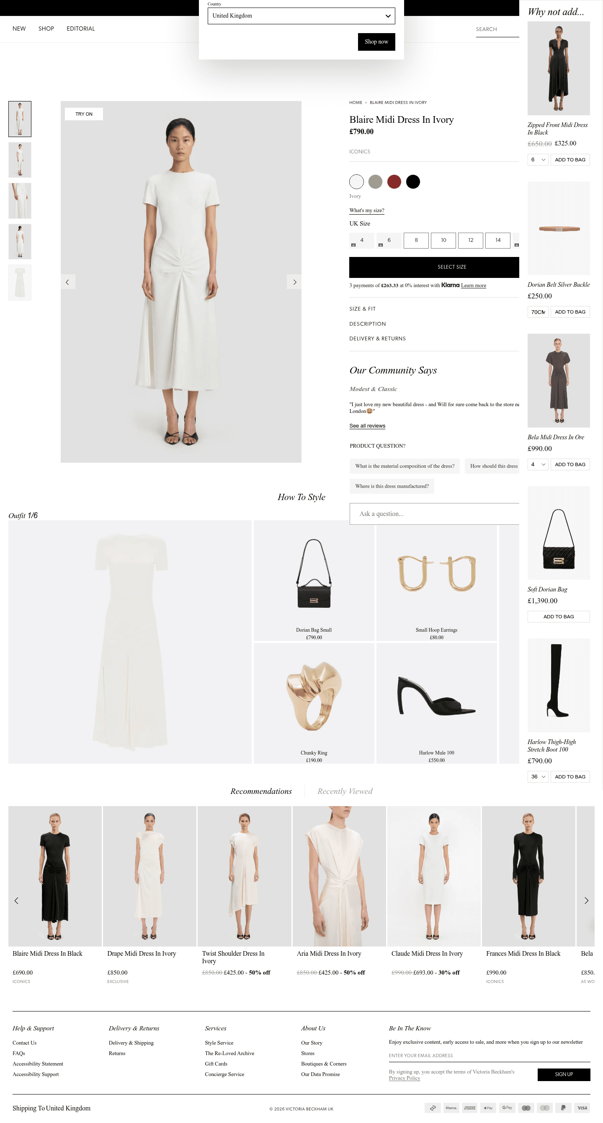This screenshot has height=1123, width=603.
Task: Open Klarna Learn more link
Action: pyautogui.click(x=474, y=285)
